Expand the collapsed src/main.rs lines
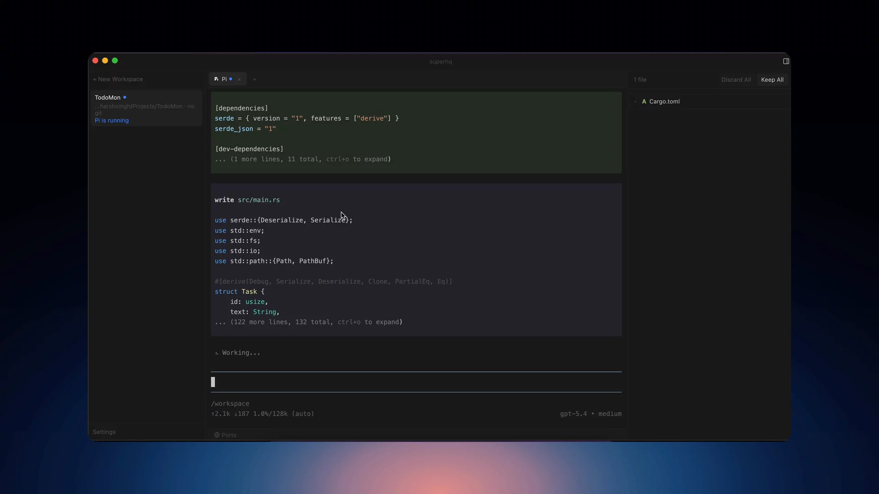 pos(309,322)
